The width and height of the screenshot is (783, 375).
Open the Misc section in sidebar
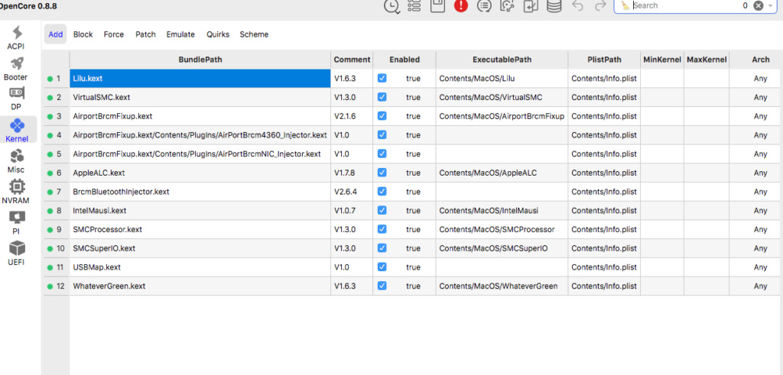(x=16, y=161)
